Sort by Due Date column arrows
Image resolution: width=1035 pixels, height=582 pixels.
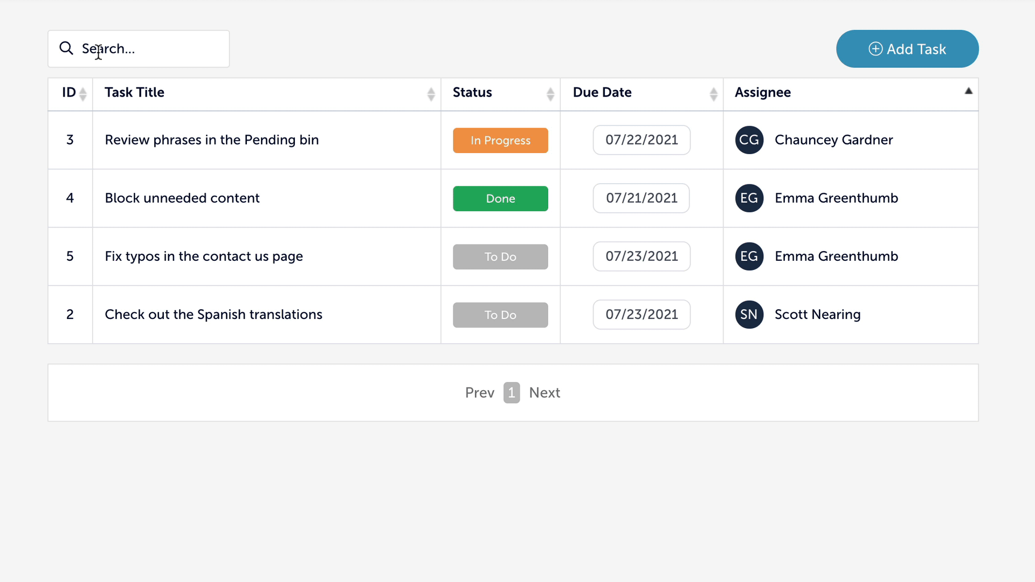pyautogui.click(x=713, y=94)
